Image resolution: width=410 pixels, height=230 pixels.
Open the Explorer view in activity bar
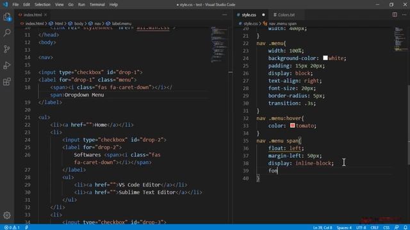pos(7,17)
